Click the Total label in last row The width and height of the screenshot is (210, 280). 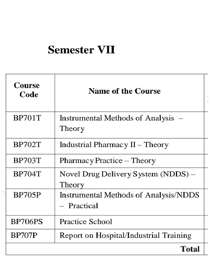click(190, 249)
